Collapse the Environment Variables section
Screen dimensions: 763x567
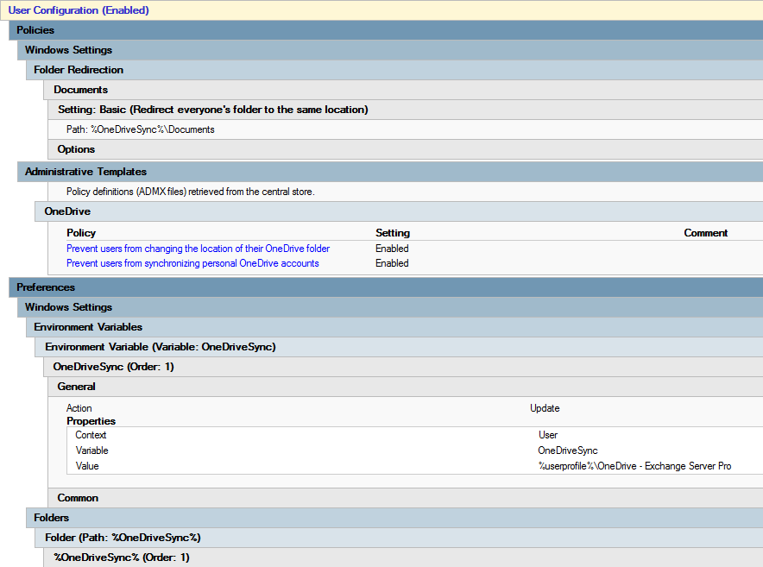point(88,327)
